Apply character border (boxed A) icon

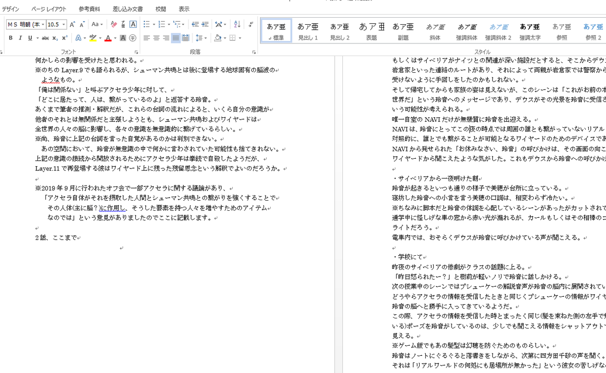pyautogui.click(x=133, y=24)
